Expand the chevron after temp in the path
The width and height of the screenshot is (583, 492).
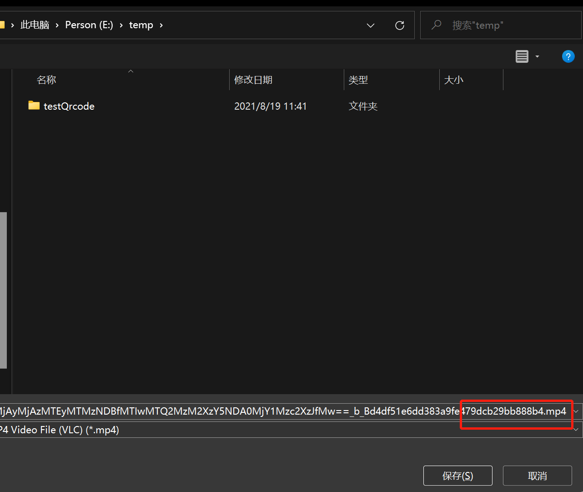(161, 25)
